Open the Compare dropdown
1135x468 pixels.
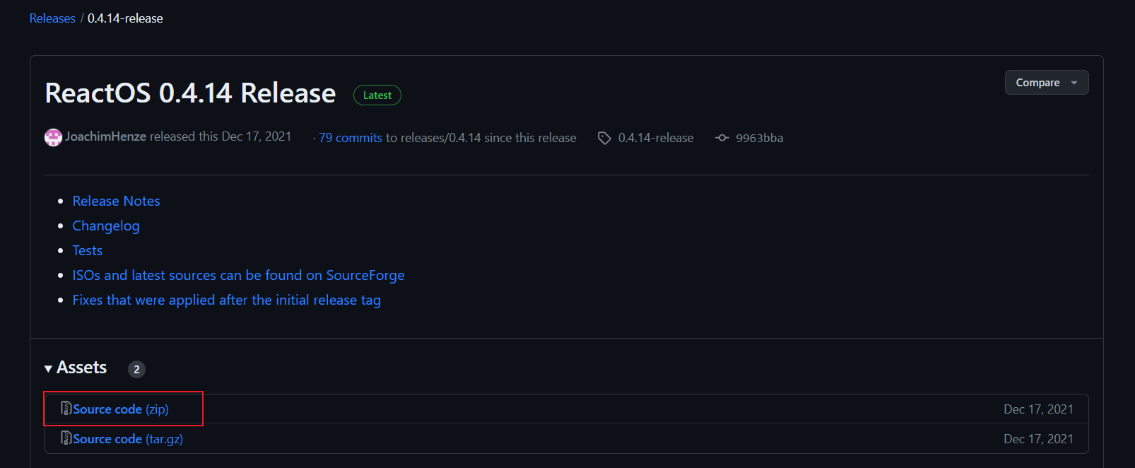[1047, 83]
